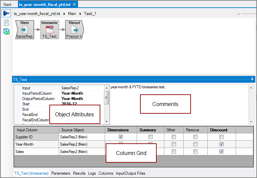Toggle Dimensions checkbox for Supplier ID
The image size is (257, 178).
(x=121, y=137)
